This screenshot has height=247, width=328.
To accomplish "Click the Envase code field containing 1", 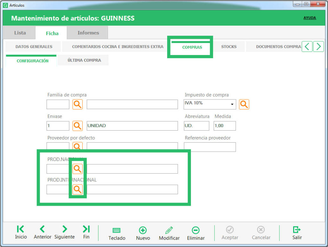I will [58, 126].
